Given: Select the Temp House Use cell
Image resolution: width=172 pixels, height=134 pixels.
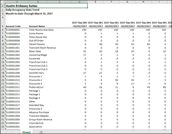Looking at the screenshot, I should 38,37.
